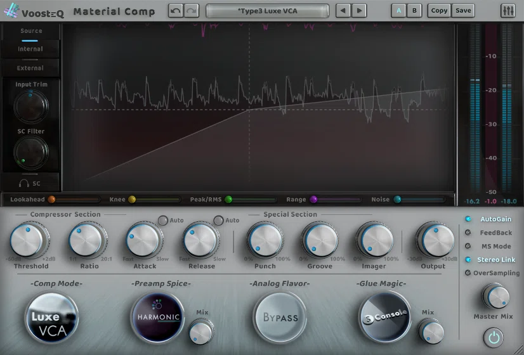Click the threshold point on compression curve
This screenshot has height=355, width=524.
click(249, 110)
